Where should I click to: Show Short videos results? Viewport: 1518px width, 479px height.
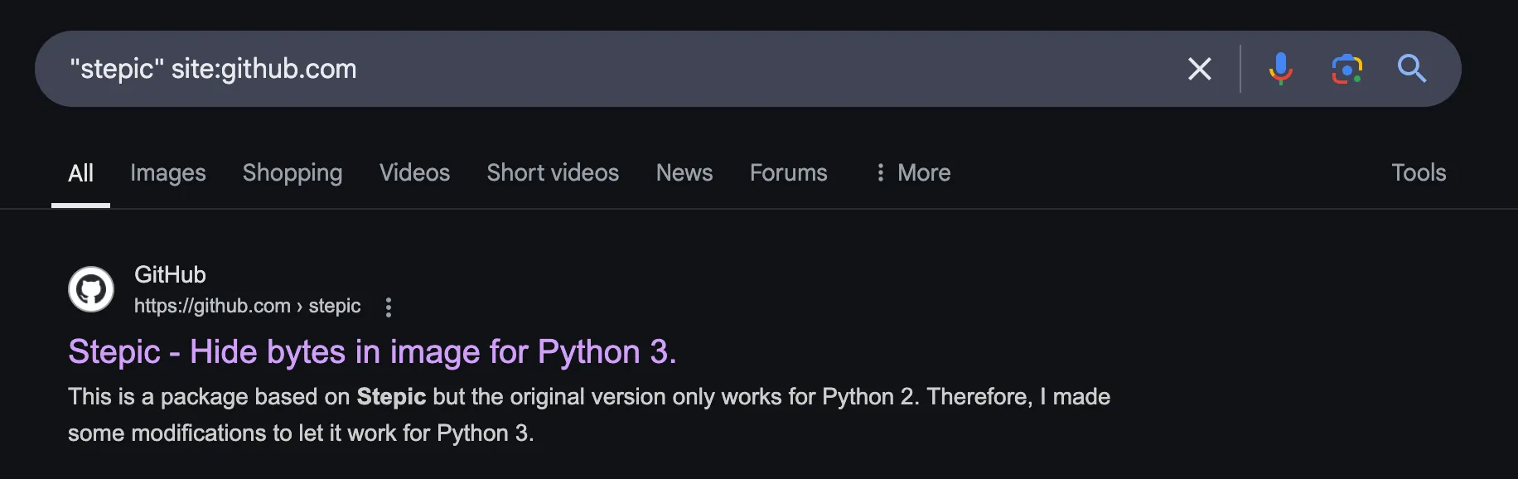coord(553,172)
